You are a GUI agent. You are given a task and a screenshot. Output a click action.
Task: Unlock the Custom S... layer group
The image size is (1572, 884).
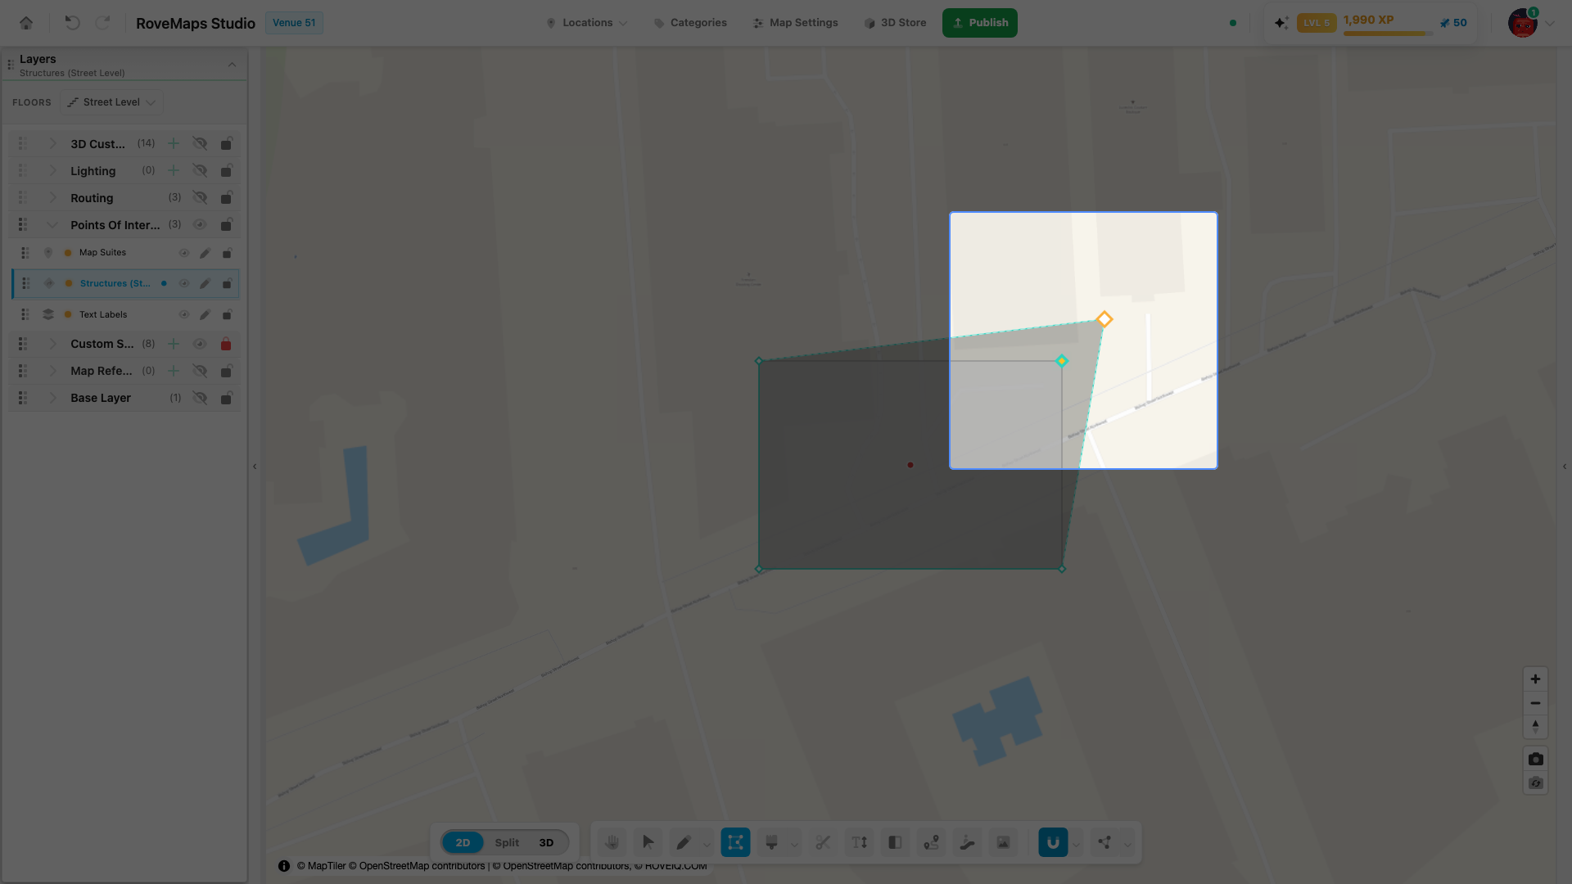coord(226,344)
